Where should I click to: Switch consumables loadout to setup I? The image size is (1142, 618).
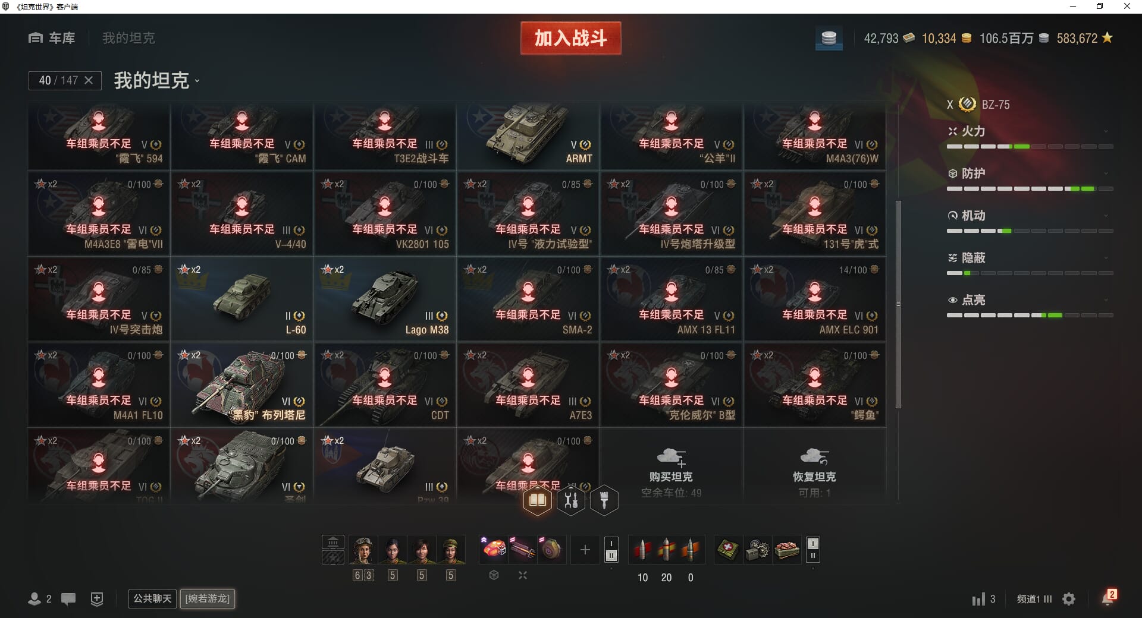pos(813,544)
